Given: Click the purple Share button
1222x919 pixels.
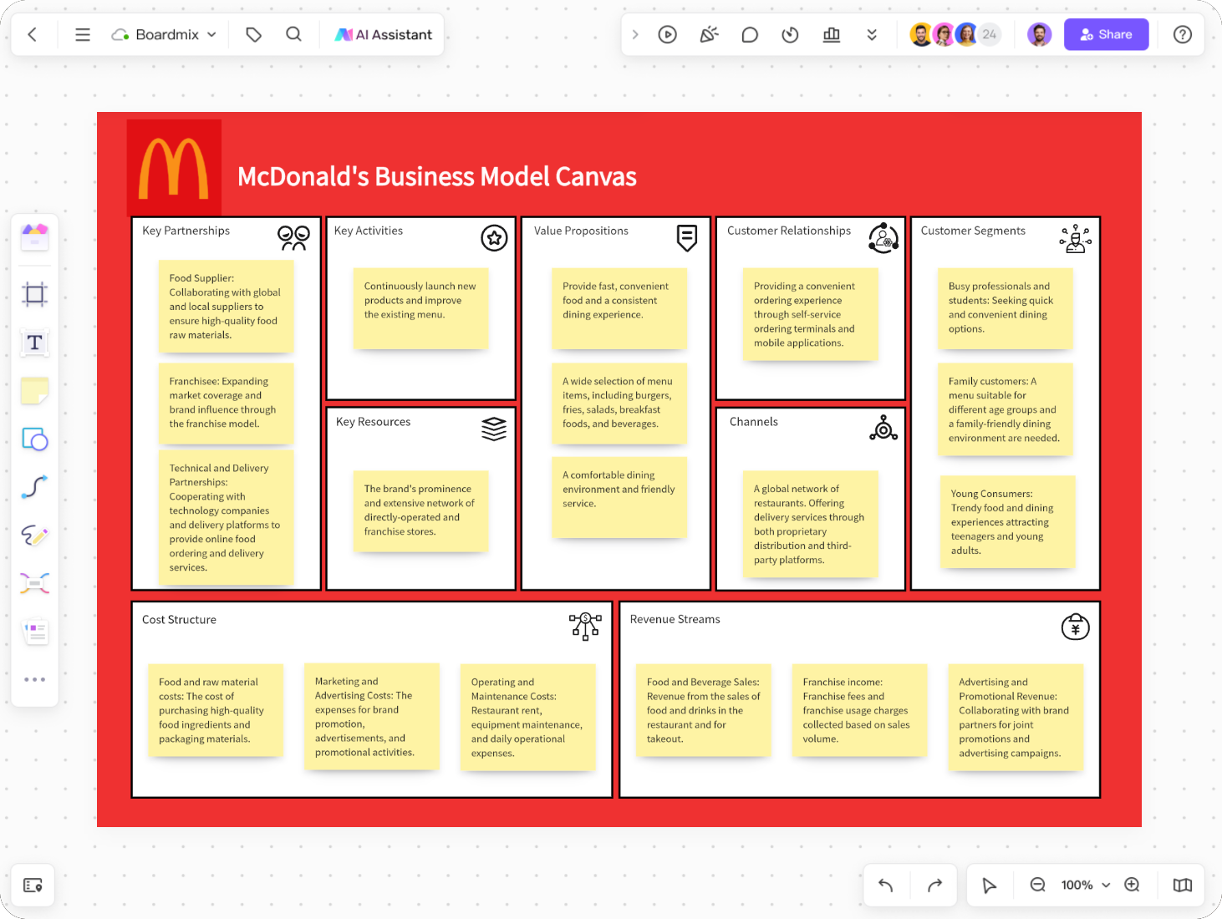Looking at the screenshot, I should tap(1106, 34).
